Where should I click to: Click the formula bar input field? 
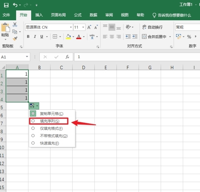(x=137, y=57)
